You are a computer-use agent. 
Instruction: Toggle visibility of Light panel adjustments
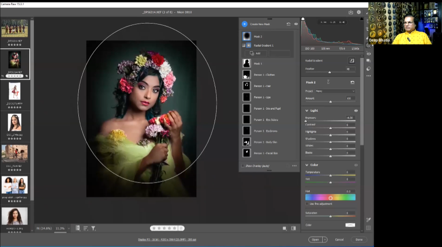point(356,110)
